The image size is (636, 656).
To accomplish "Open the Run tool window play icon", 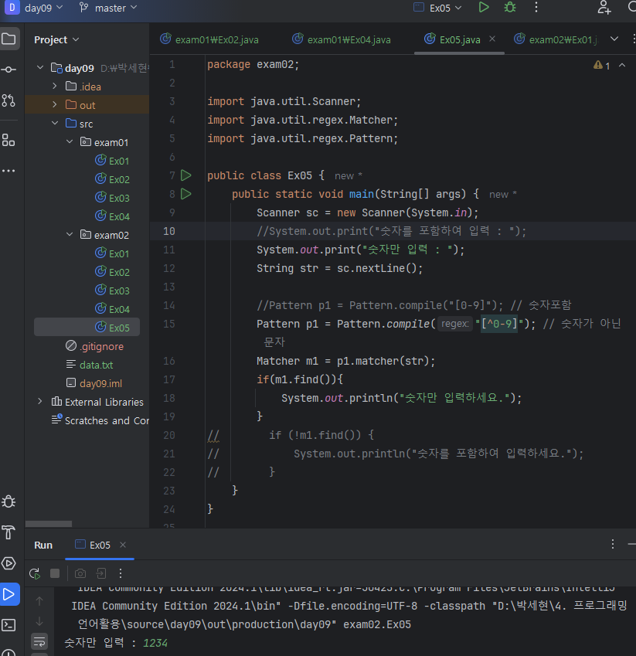I will pos(9,594).
